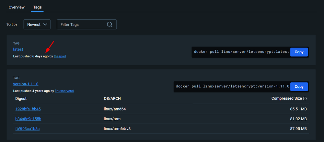Open the version-1.11.0 tag link

[26, 84]
